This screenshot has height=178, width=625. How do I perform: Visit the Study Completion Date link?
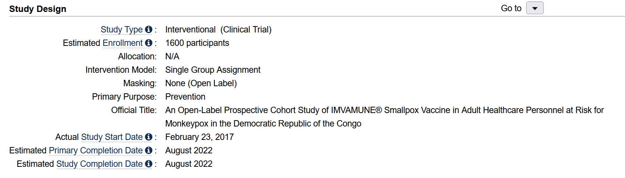[99, 164]
